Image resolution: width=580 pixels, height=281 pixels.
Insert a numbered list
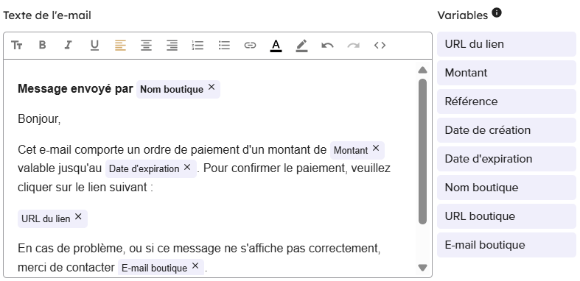pyautogui.click(x=198, y=46)
